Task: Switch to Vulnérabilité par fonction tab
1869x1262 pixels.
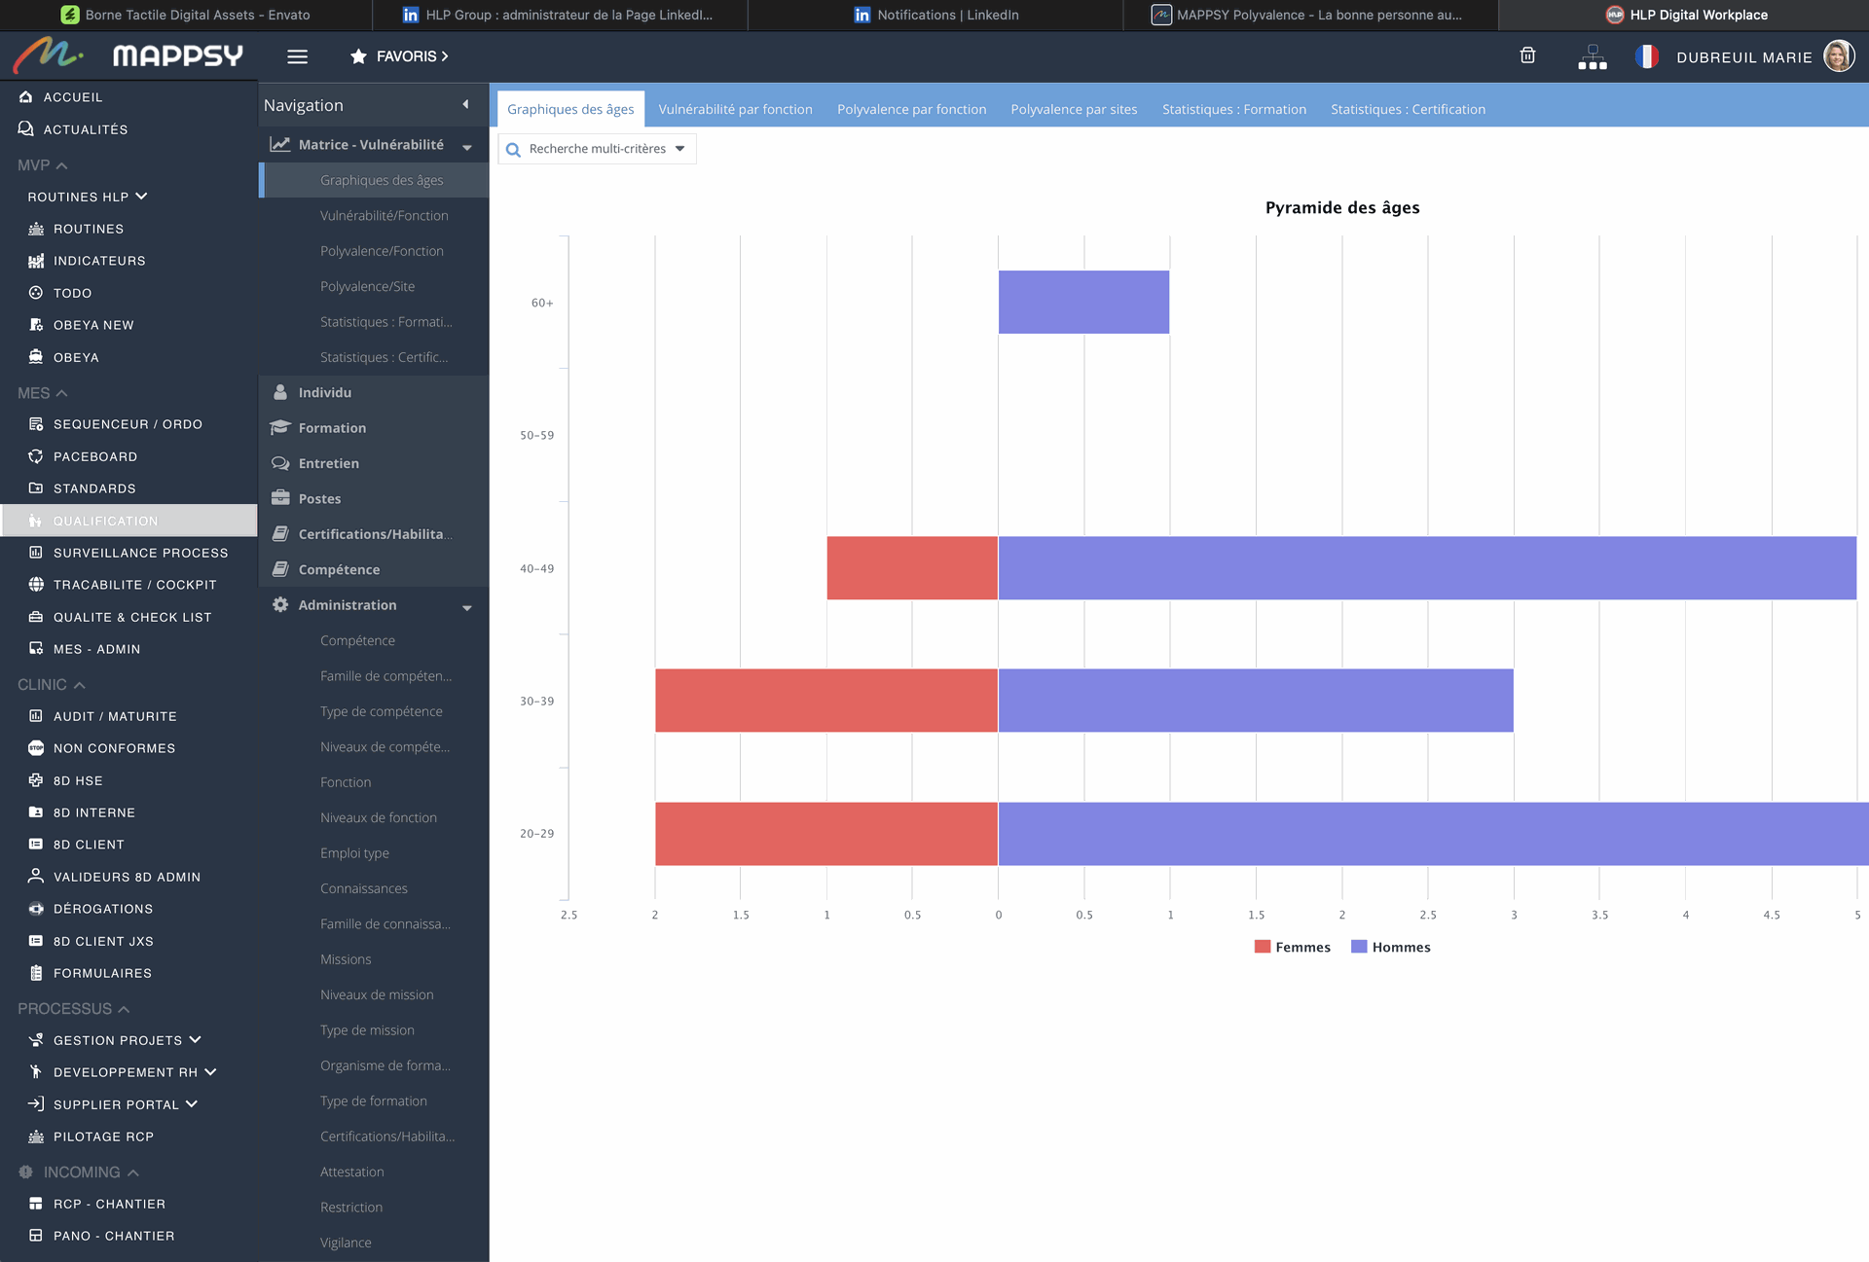Action: (x=735, y=109)
